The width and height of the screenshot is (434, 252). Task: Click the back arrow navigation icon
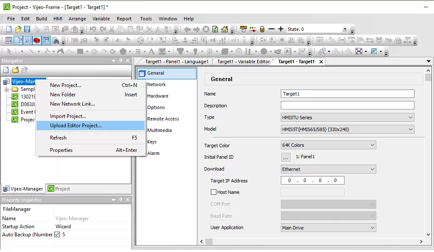(187, 29)
